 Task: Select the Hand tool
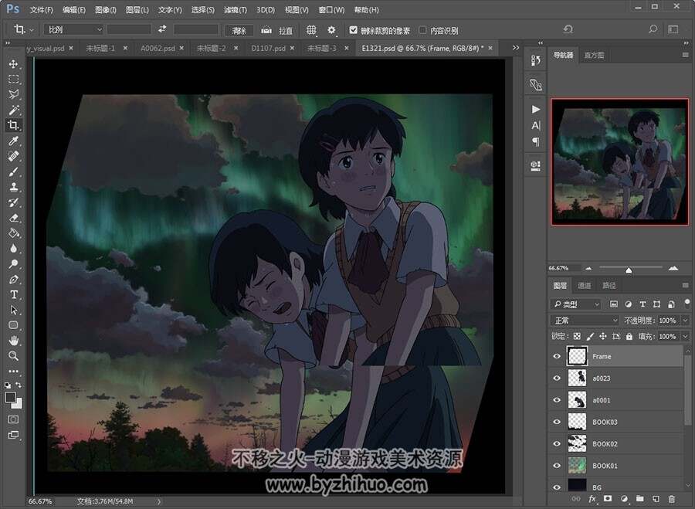pos(13,341)
